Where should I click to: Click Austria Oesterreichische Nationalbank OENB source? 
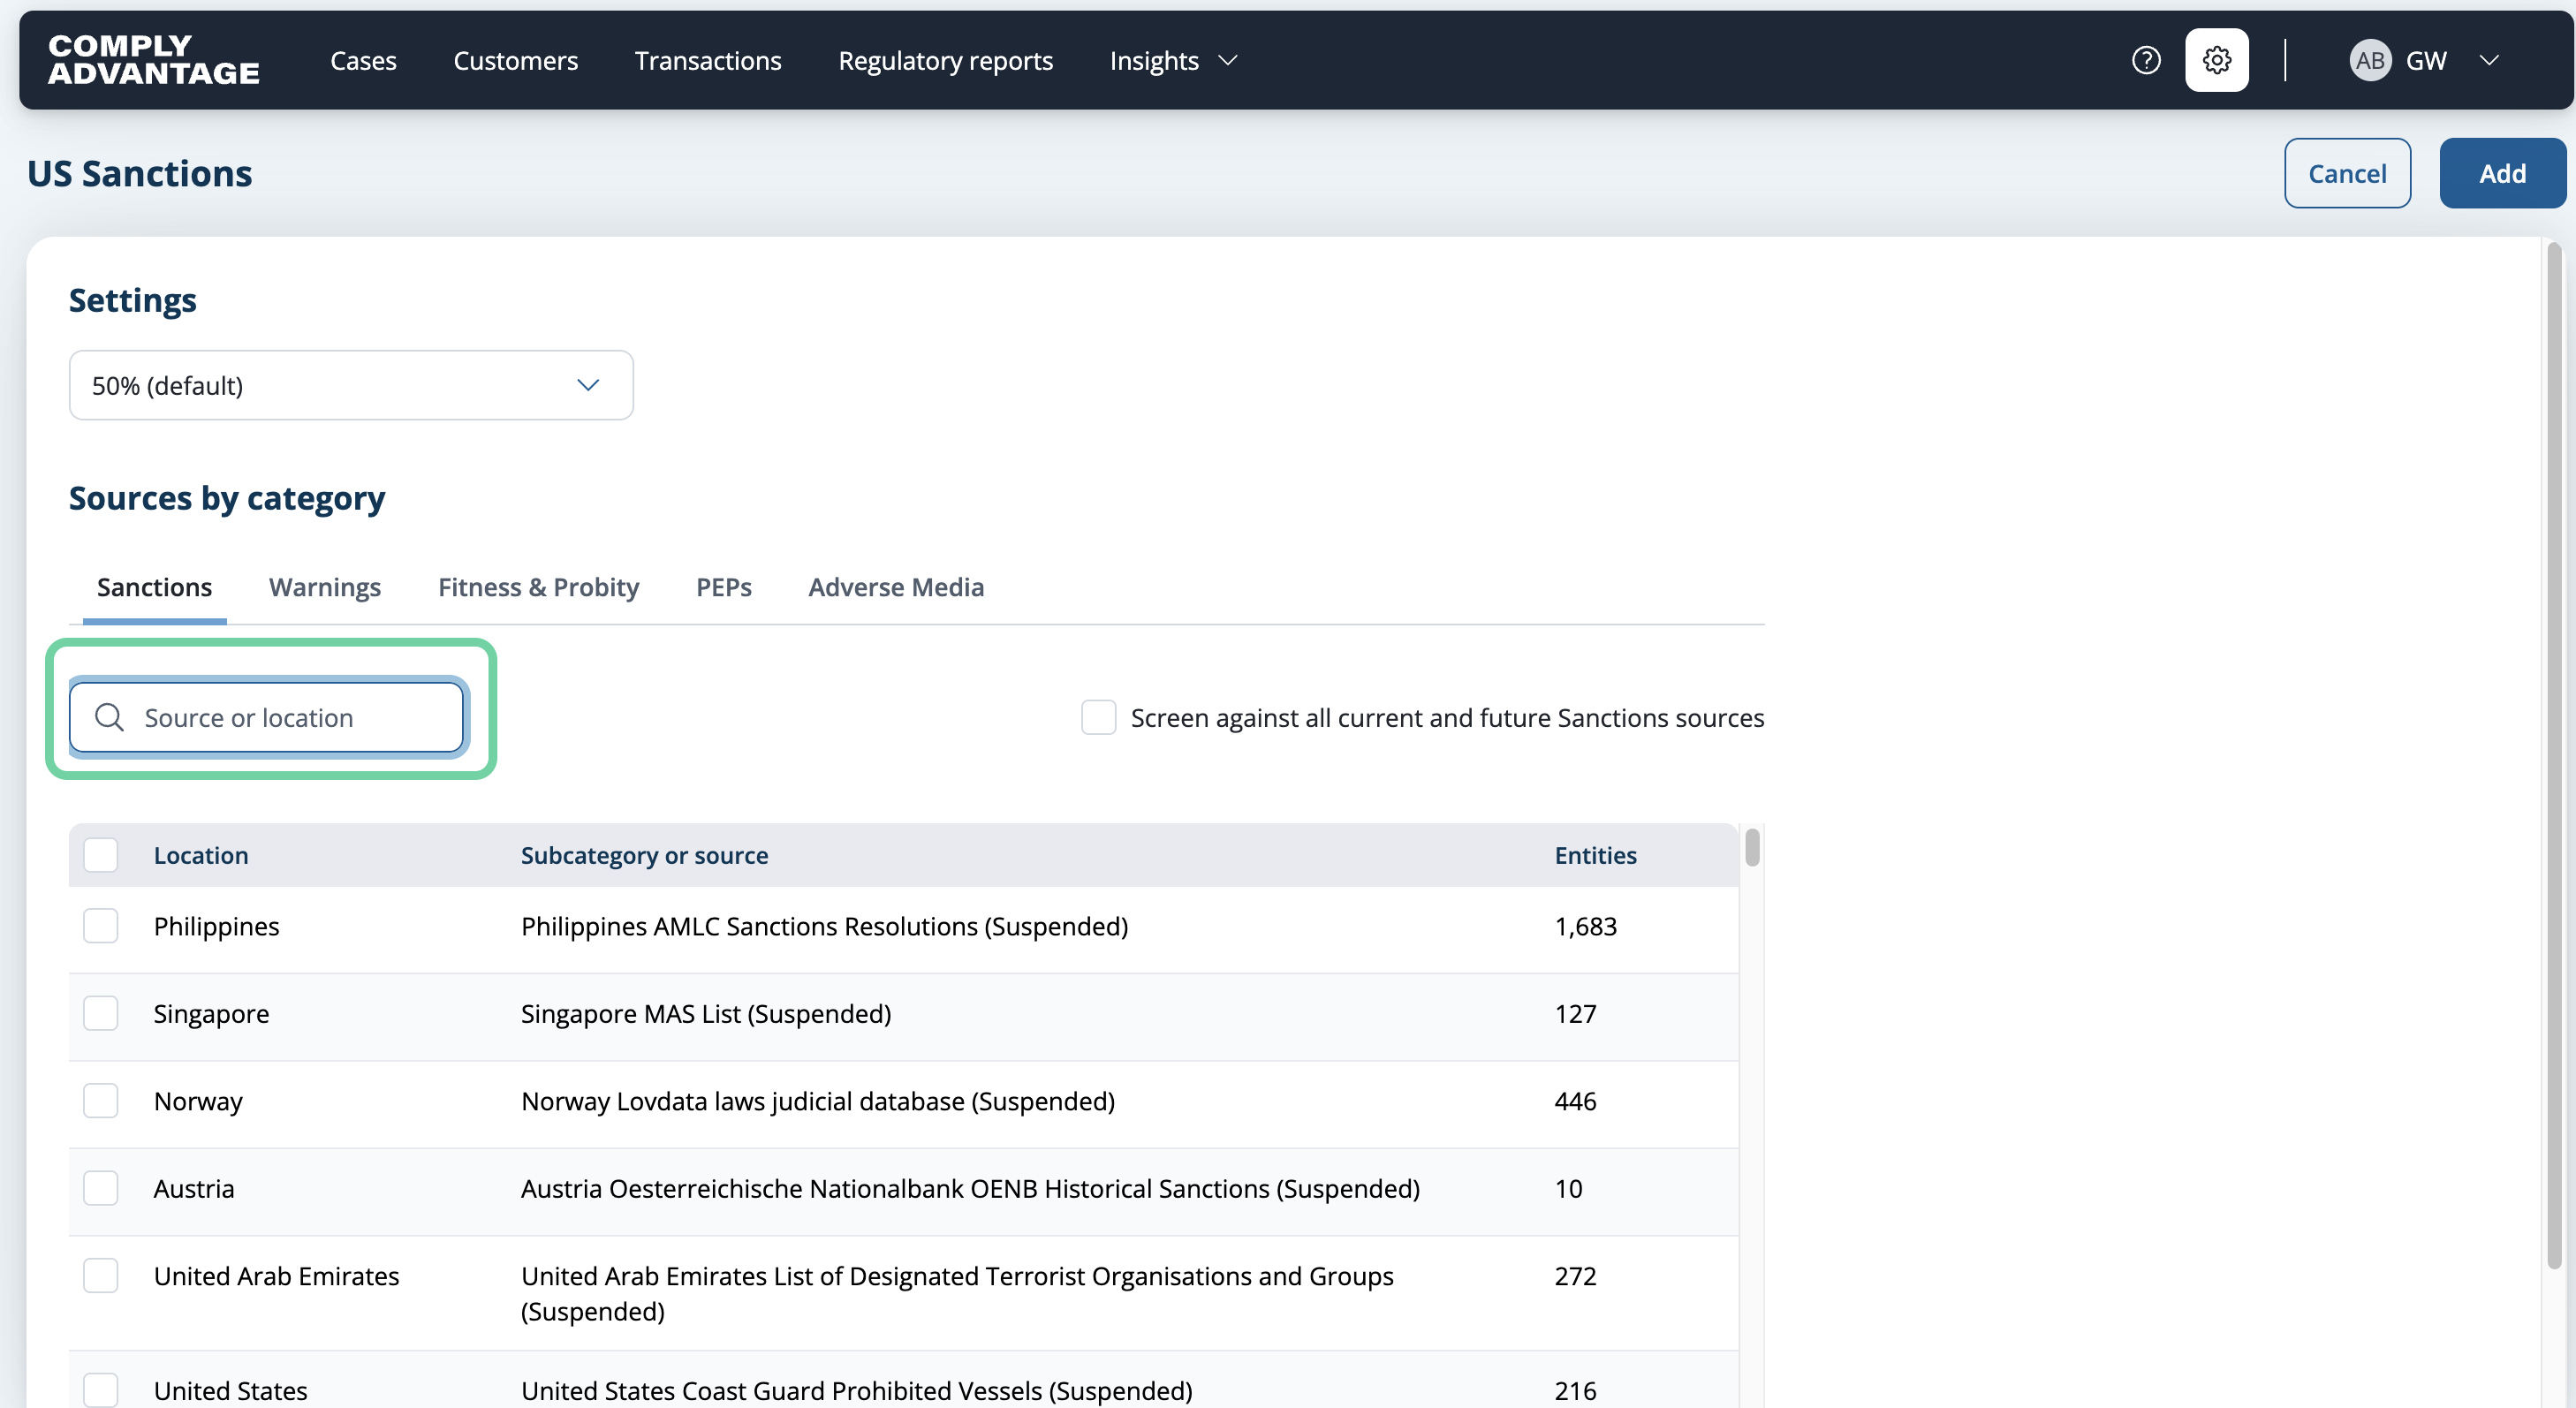970,1189
